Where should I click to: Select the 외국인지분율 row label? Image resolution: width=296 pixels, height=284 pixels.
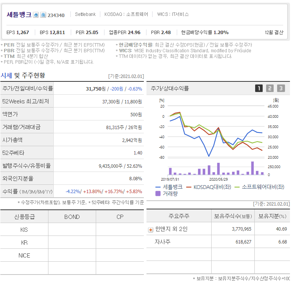(x=18, y=178)
